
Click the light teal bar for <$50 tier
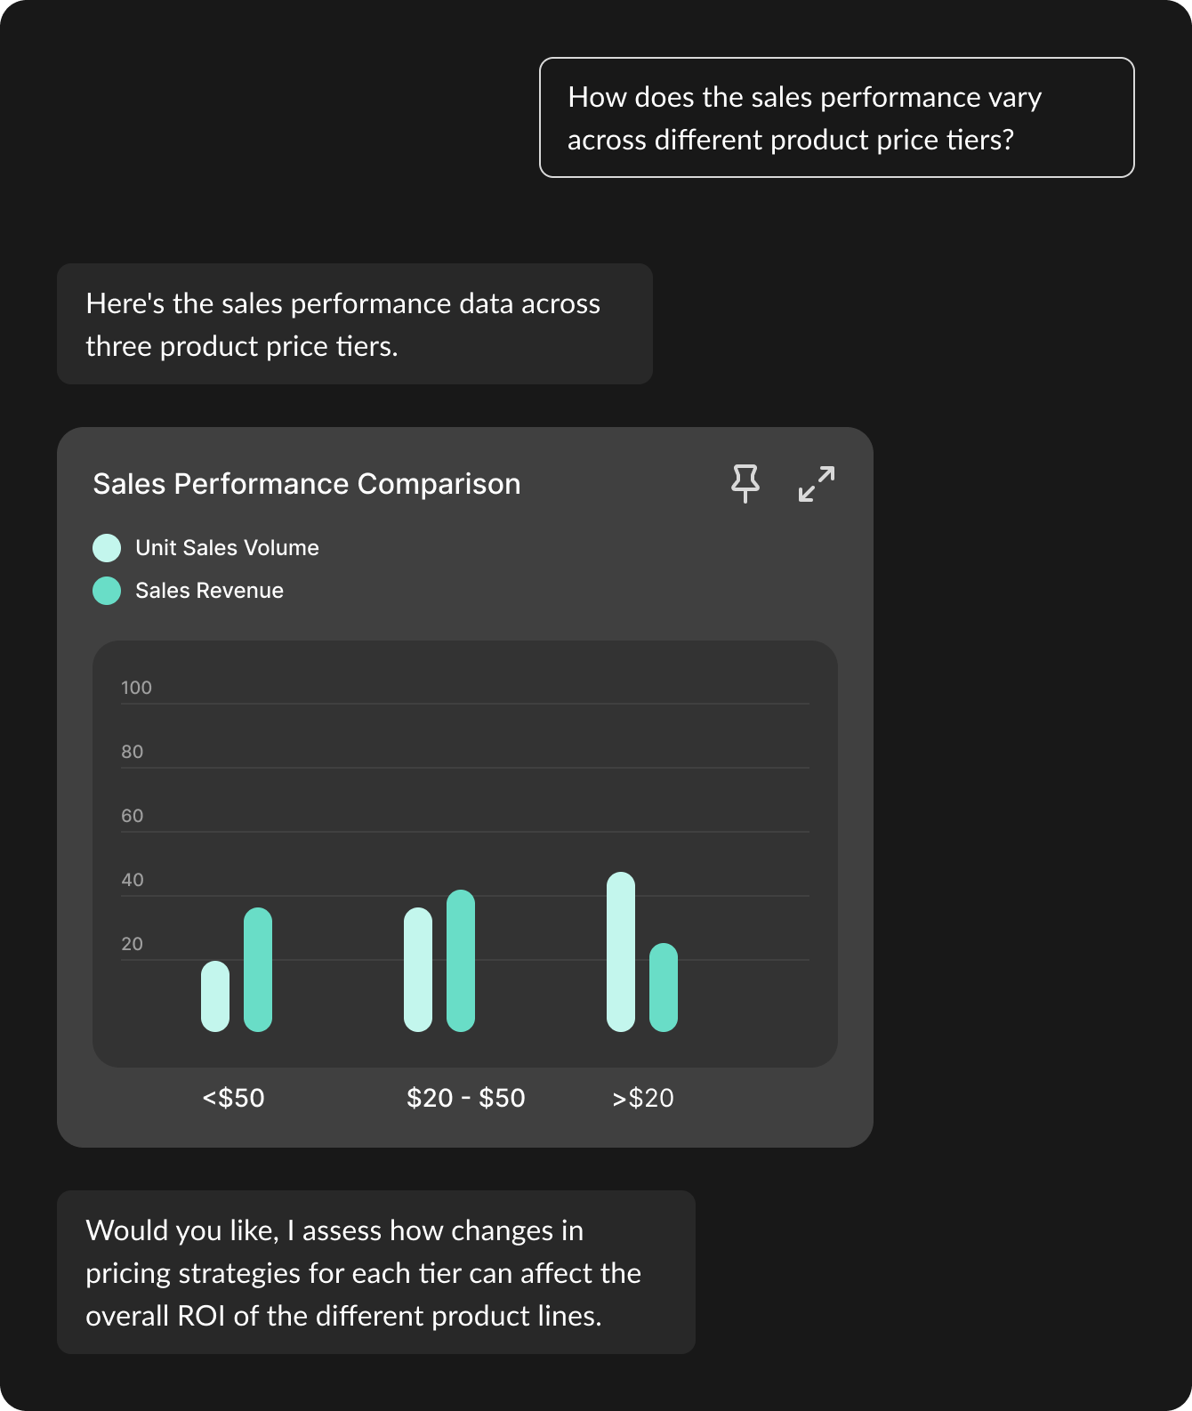coord(214,996)
